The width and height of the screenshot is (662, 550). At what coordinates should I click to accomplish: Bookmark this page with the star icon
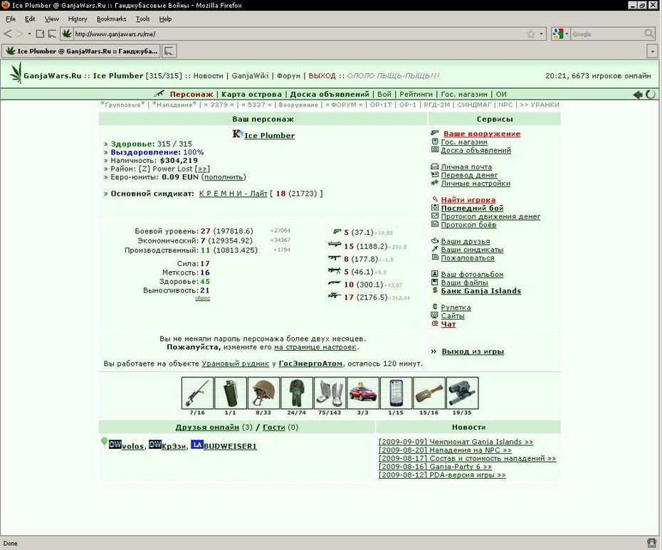[x=531, y=34]
